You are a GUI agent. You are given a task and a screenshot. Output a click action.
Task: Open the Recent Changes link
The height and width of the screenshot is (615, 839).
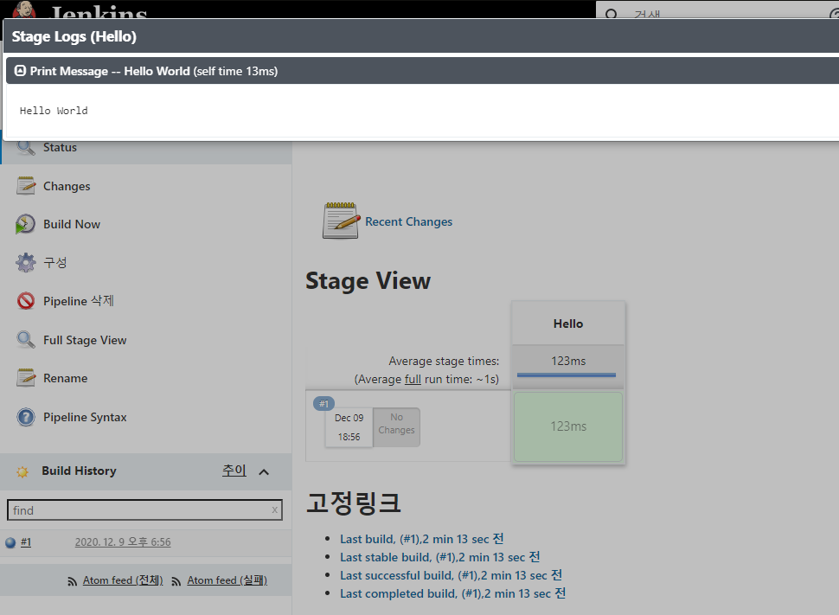tap(409, 221)
